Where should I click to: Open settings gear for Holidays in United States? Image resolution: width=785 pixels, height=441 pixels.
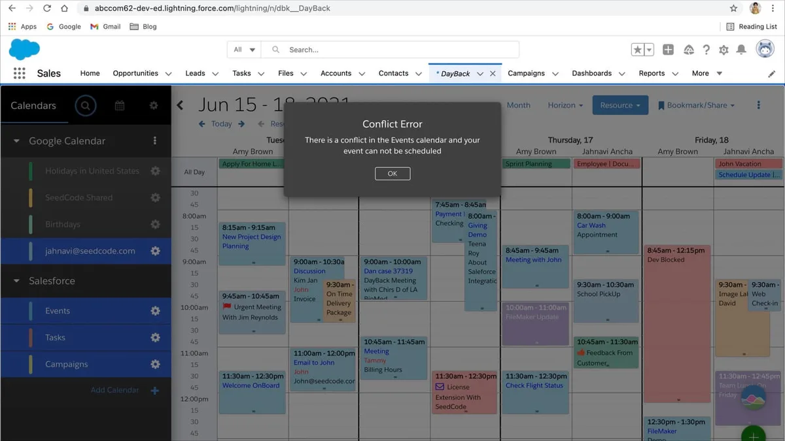155,171
